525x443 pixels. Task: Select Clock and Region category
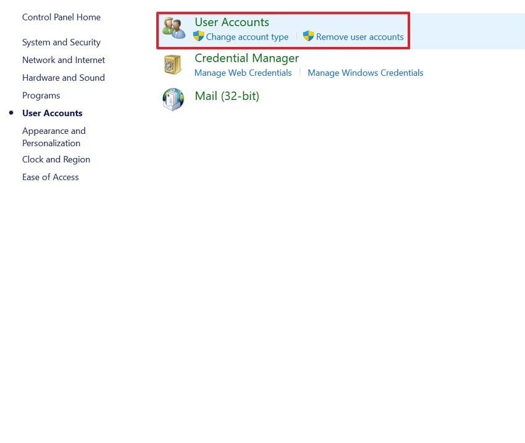pos(56,159)
